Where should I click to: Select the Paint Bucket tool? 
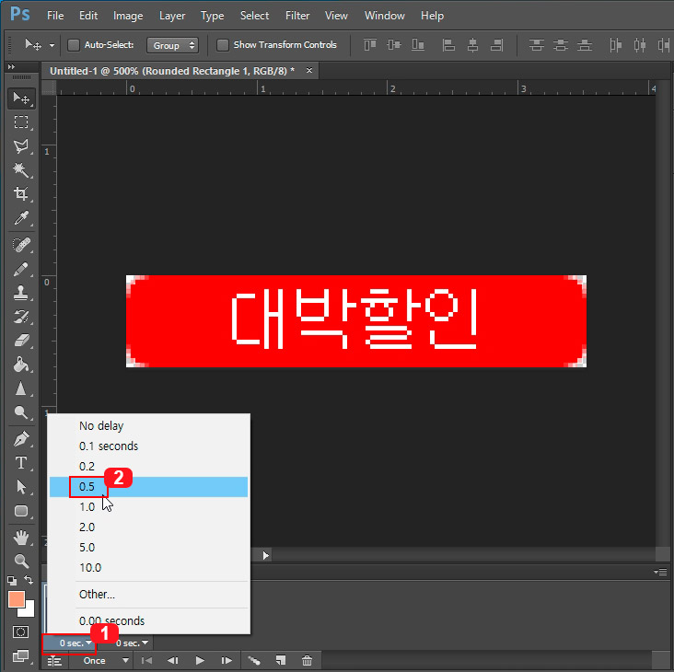(x=21, y=365)
